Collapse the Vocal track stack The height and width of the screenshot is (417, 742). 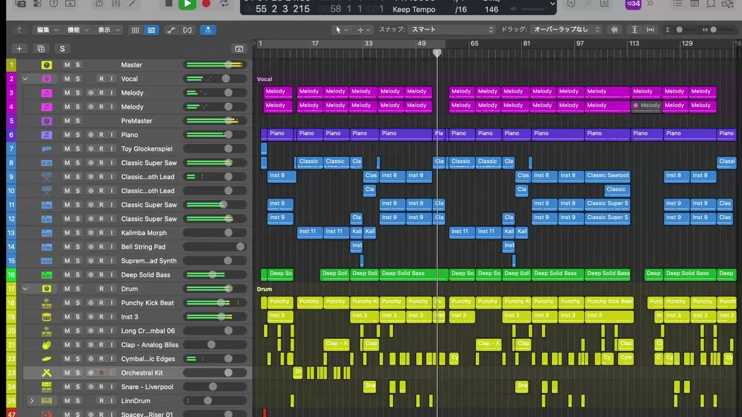point(25,79)
